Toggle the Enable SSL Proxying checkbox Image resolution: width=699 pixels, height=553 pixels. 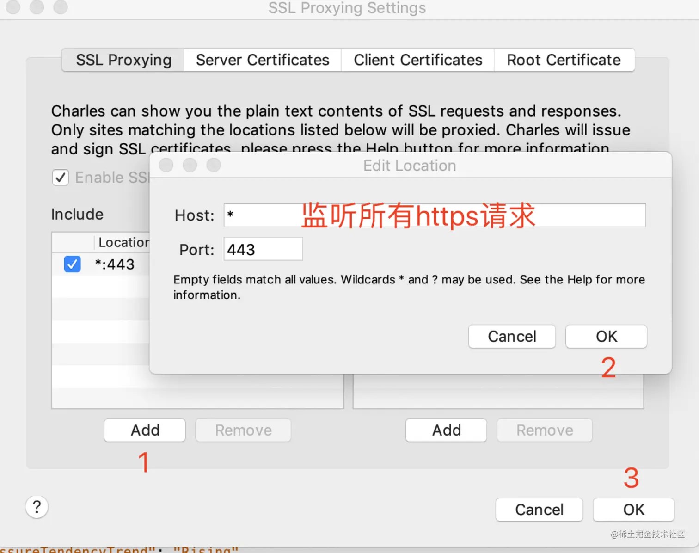click(61, 178)
